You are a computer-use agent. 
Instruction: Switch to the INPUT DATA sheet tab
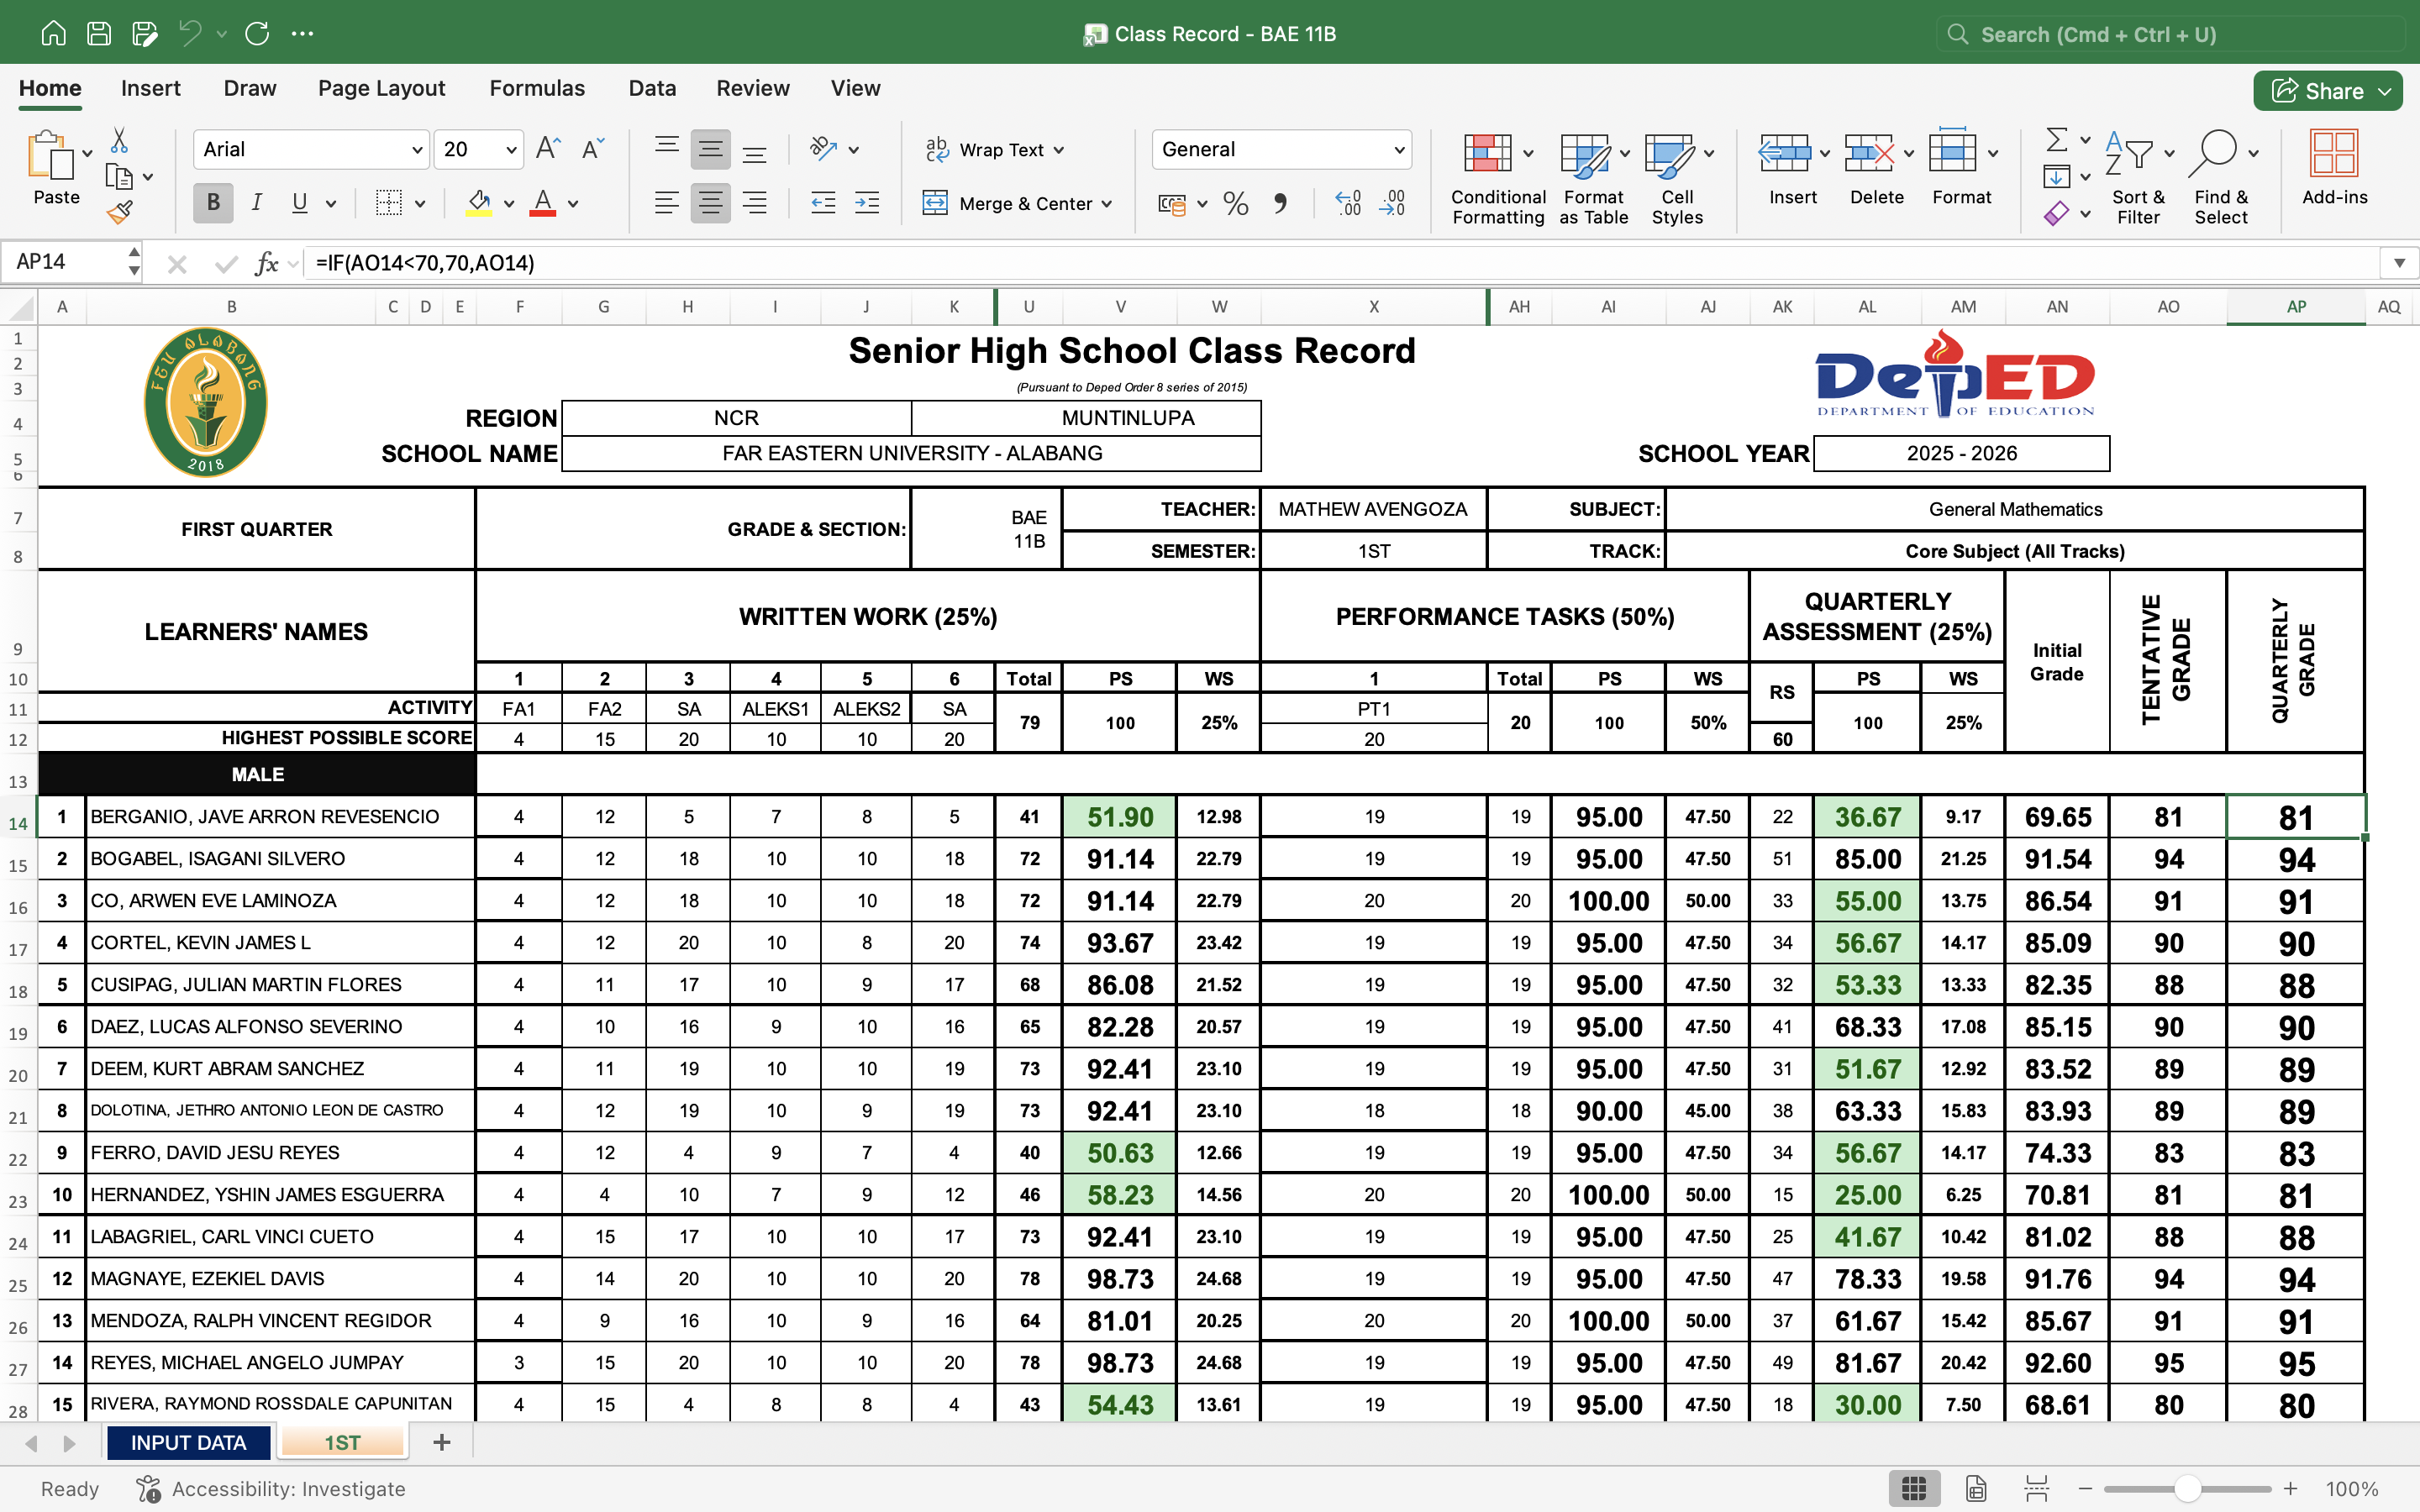point(188,1443)
